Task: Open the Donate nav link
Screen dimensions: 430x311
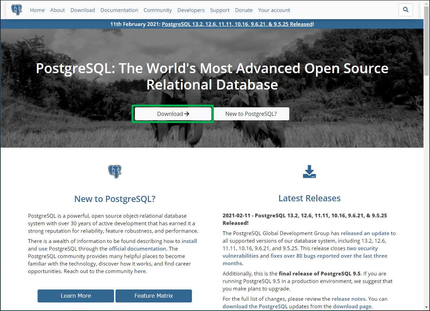Action: coord(244,10)
